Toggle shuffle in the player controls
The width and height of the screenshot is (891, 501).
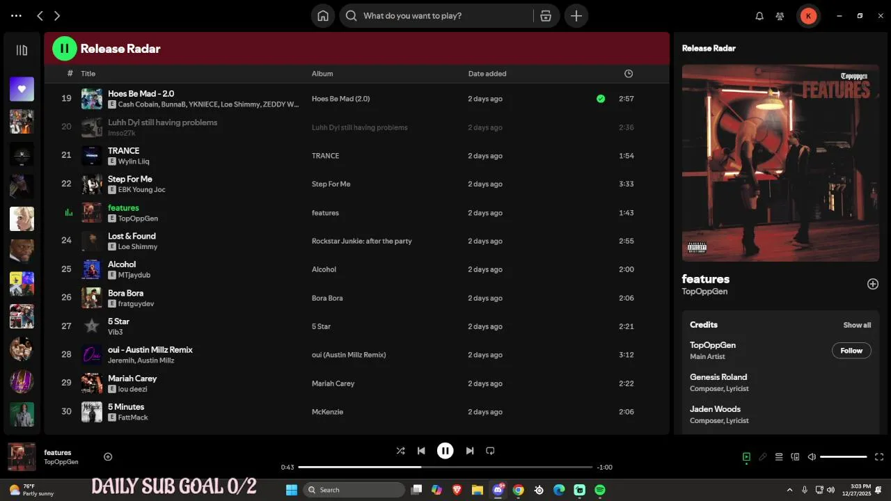click(400, 451)
